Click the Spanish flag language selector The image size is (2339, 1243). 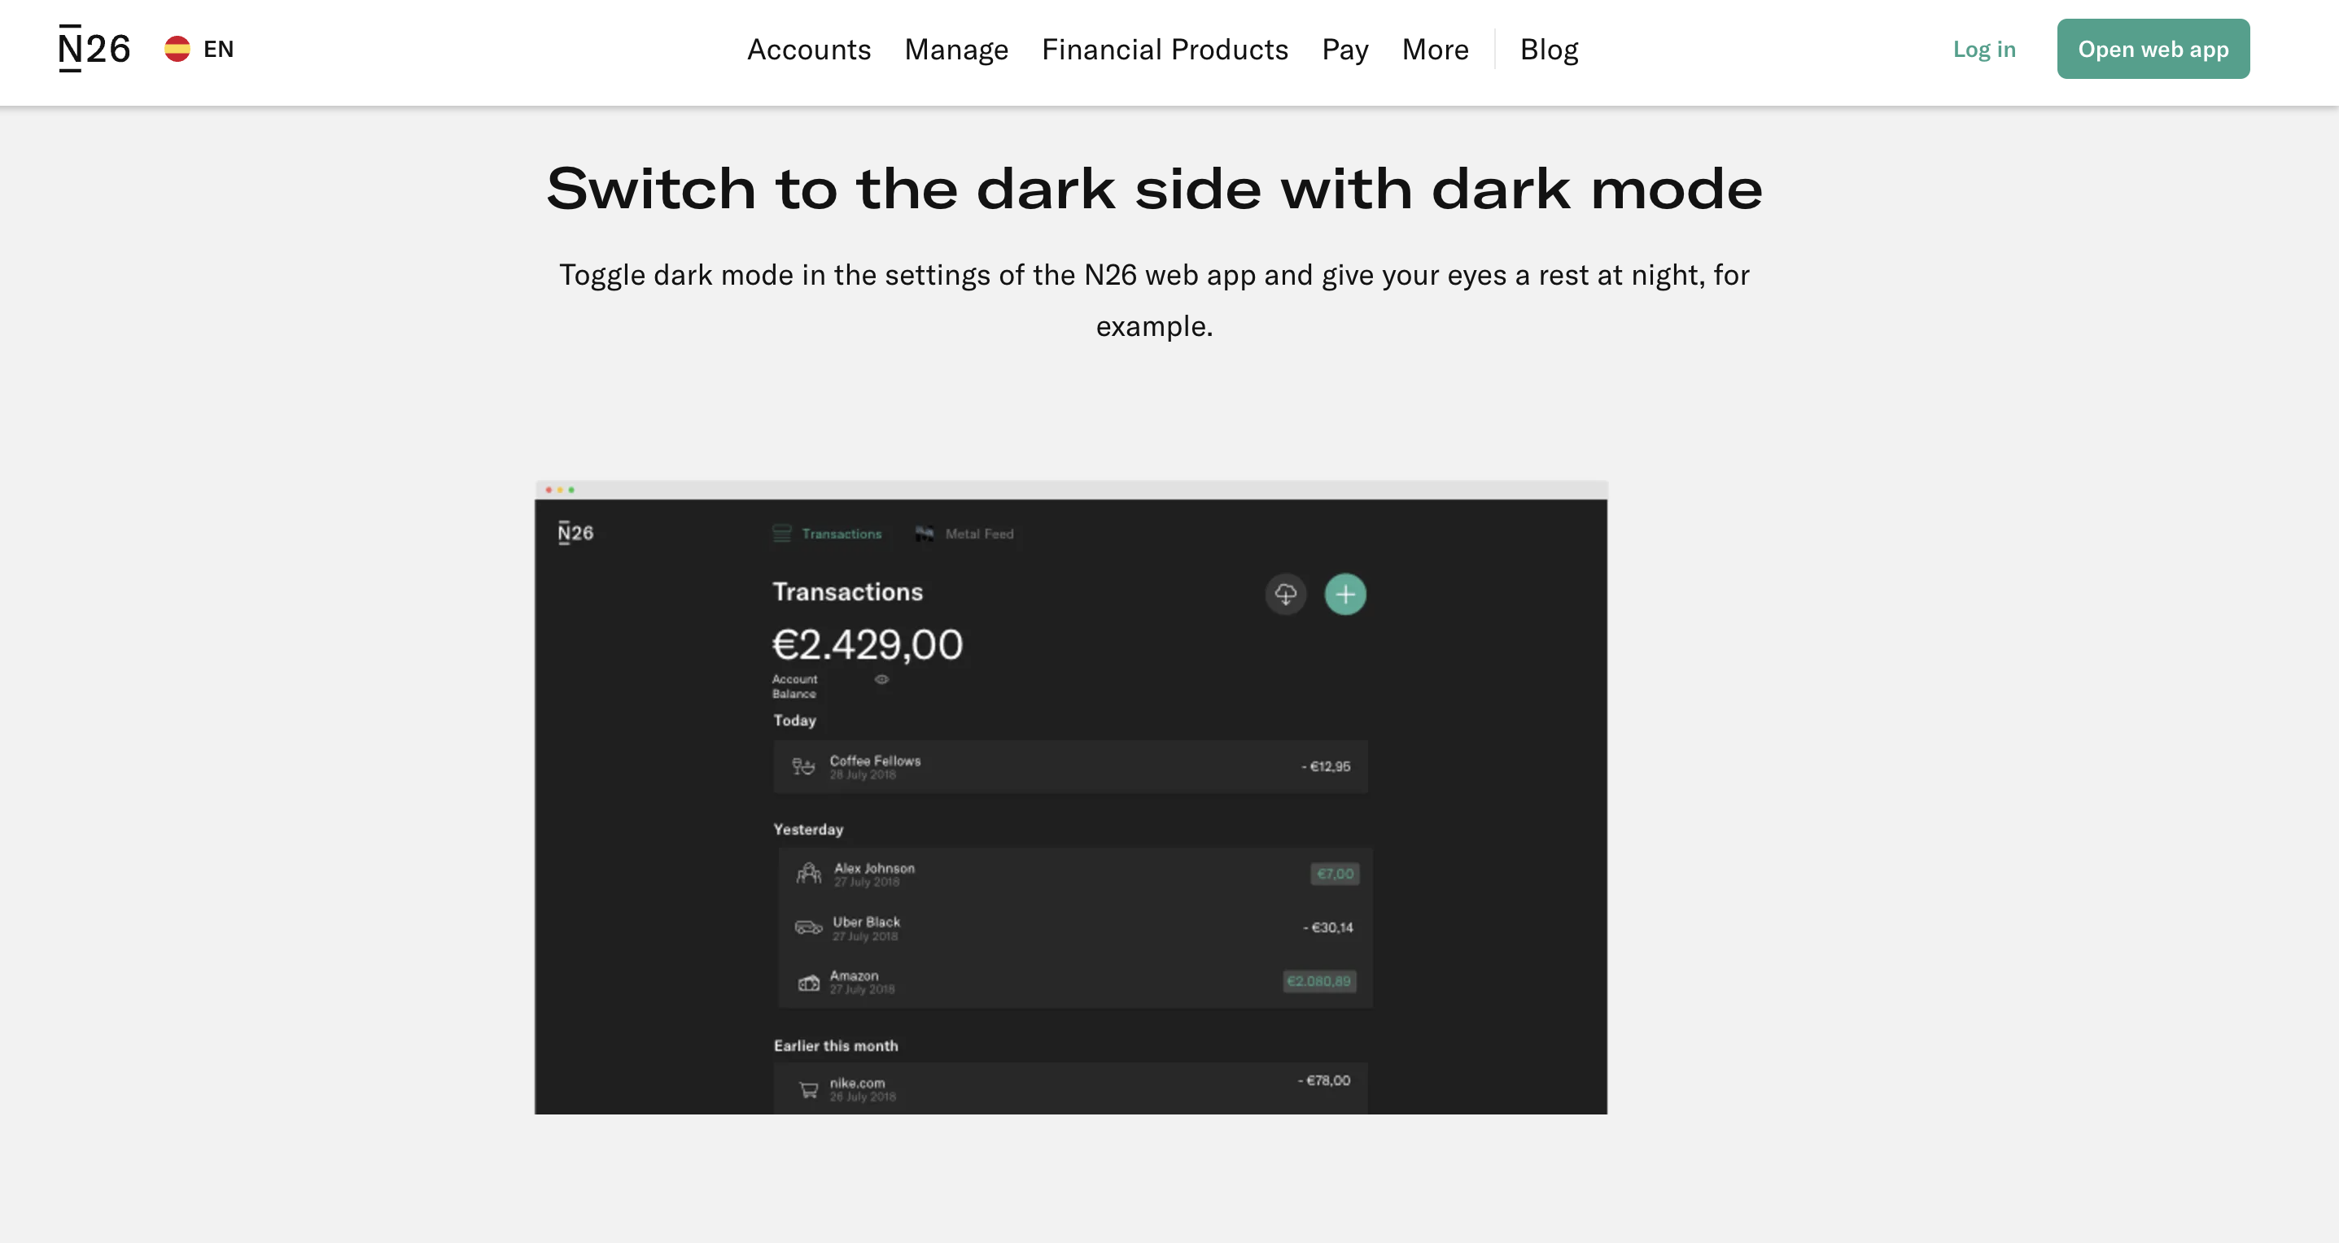point(178,49)
